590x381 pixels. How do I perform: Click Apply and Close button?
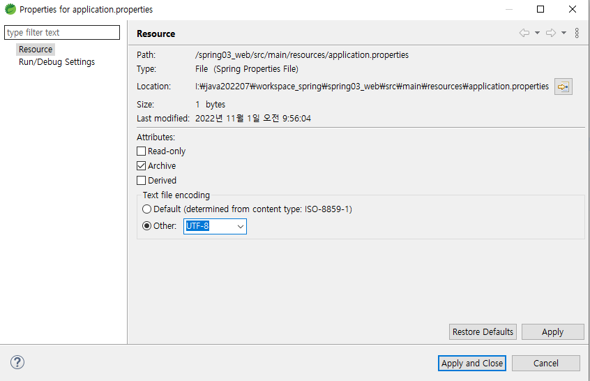pos(472,364)
